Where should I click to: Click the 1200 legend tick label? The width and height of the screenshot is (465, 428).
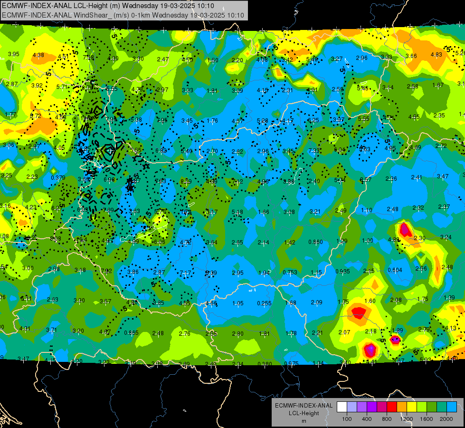(407, 419)
